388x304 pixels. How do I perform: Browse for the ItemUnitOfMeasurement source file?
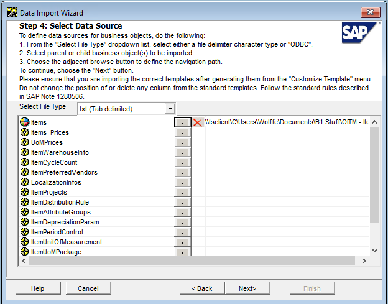tap(182, 242)
